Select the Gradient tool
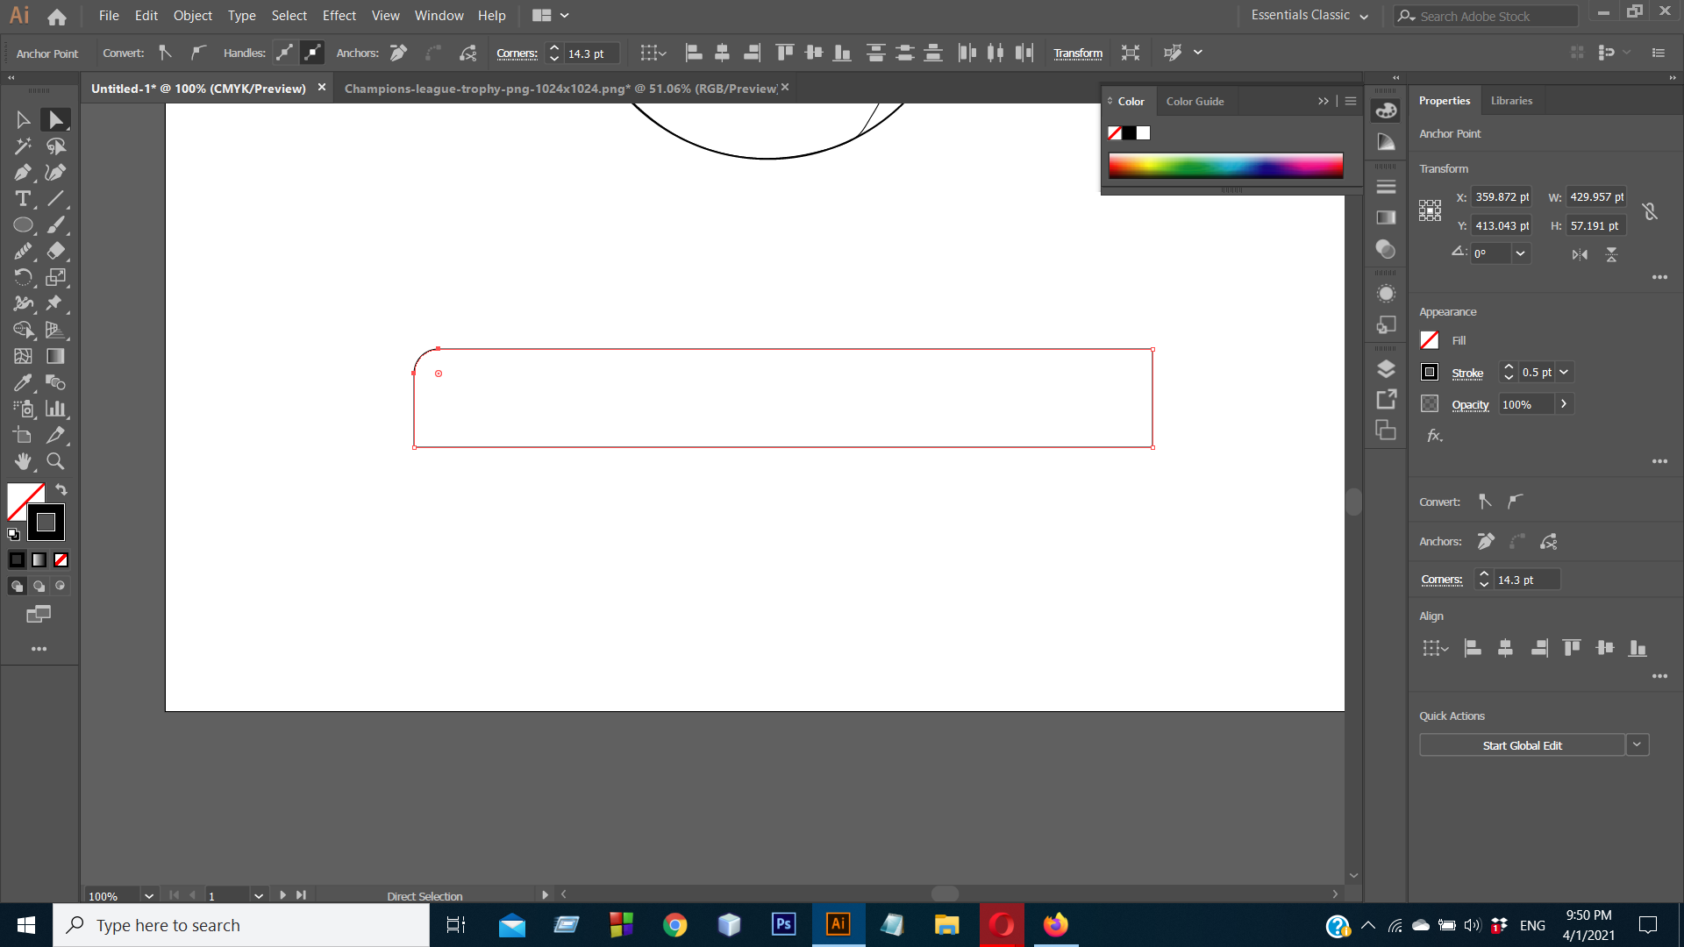 click(55, 357)
